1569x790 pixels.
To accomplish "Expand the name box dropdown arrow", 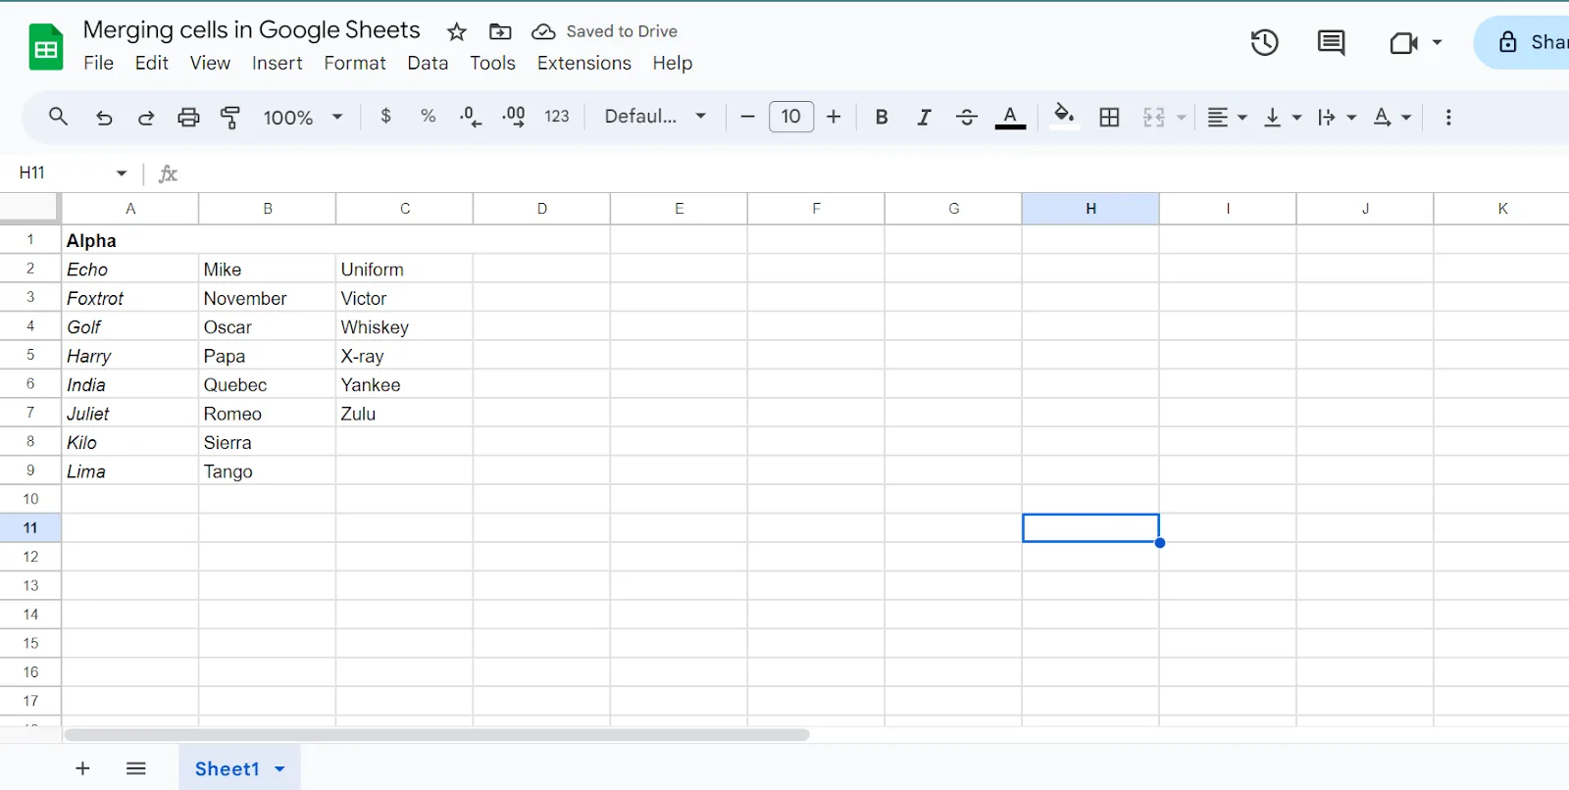I will click(122, 173).
